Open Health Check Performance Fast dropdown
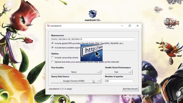The image size is (183, 103). click(119, 72)
